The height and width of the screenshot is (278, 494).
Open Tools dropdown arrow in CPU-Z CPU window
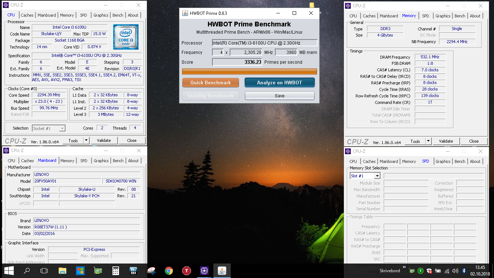tap(86, 140)
